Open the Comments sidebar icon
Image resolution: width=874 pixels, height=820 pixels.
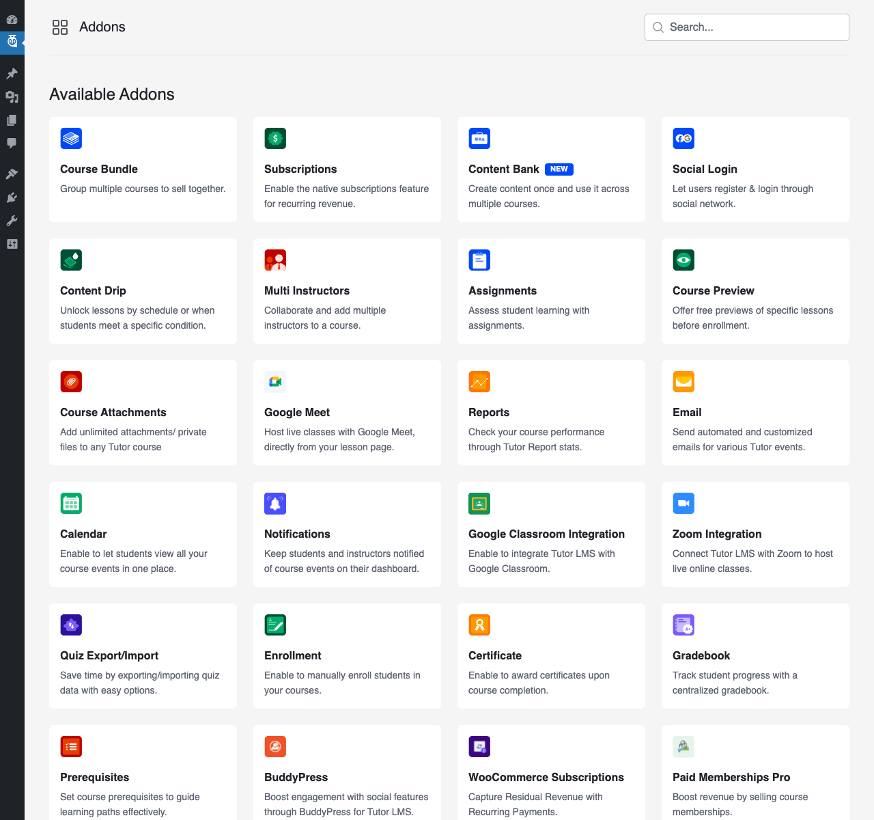coord(12,143)
